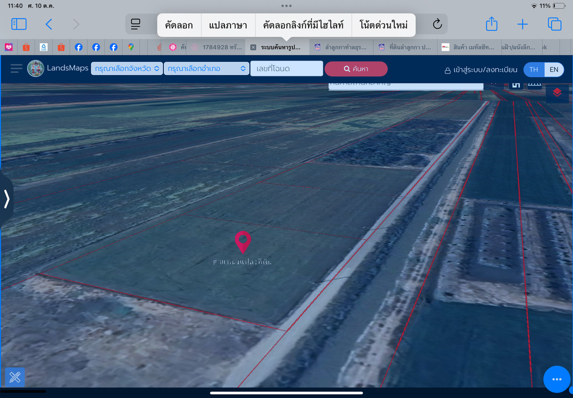Click the เลขที่โฉนด input field

point(286,69)
